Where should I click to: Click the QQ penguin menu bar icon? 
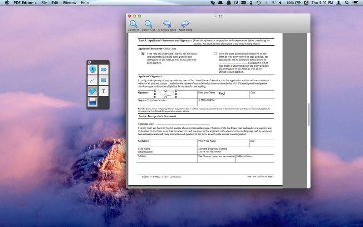(x=229, y=3)
